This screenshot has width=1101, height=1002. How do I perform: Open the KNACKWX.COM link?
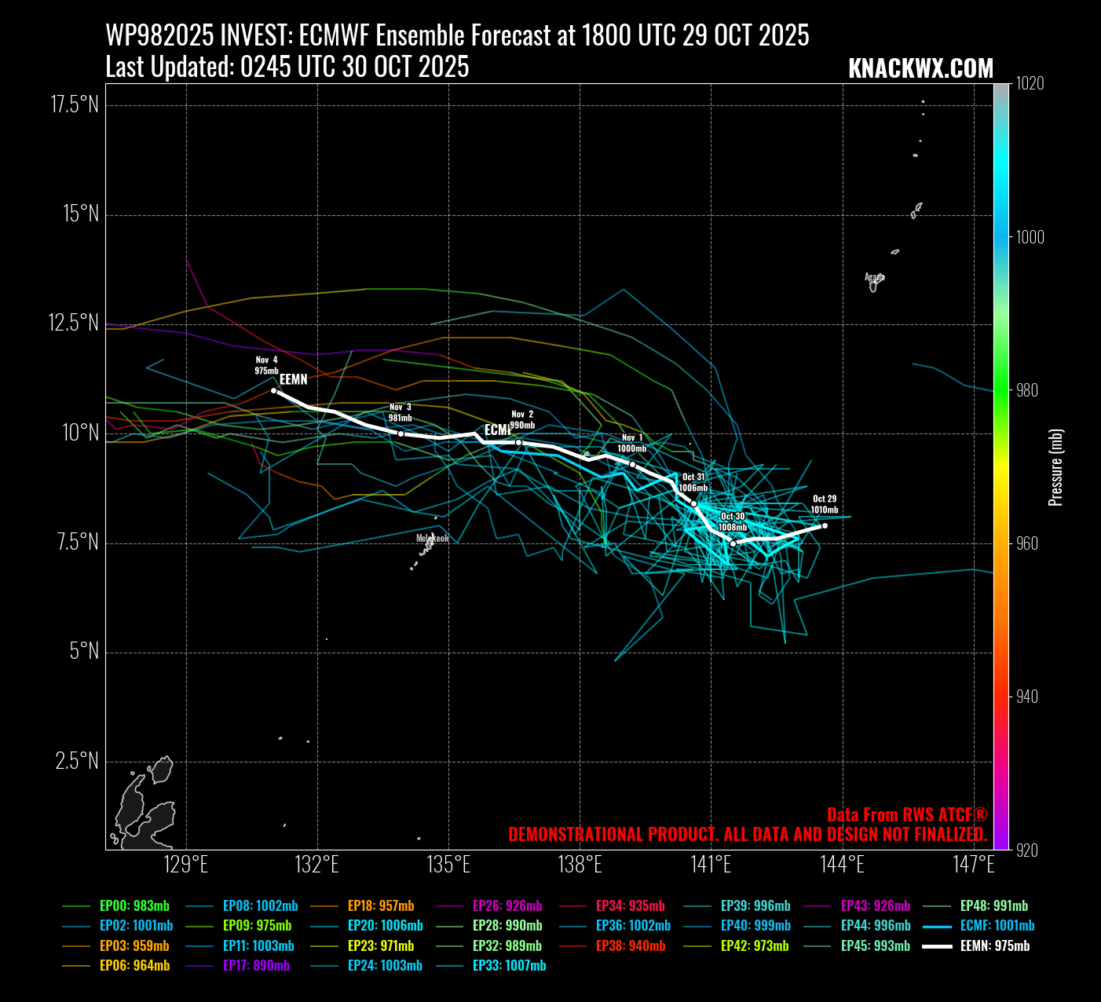pyautogui.click(x=920, y=69)
